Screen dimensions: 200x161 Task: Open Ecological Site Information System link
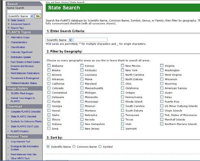tap(25, 148)
